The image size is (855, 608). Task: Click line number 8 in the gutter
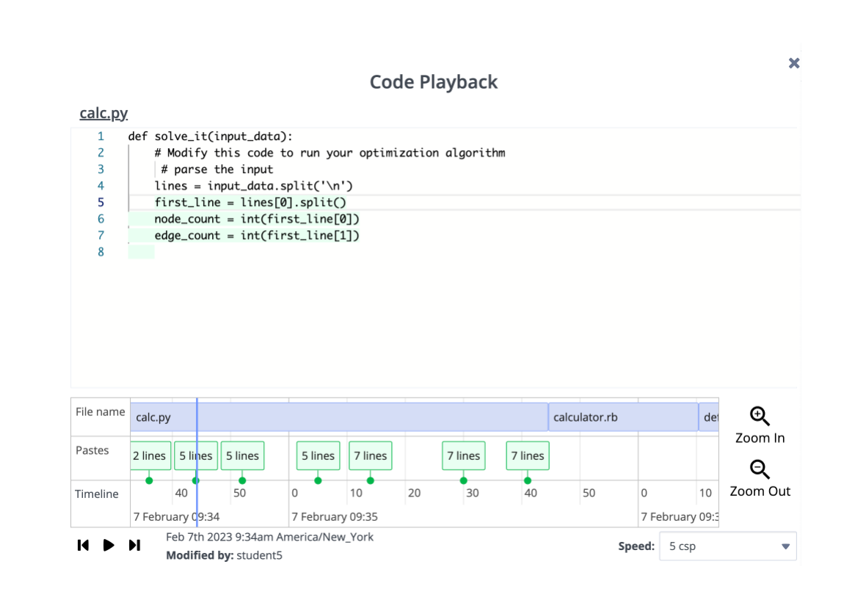101,252
